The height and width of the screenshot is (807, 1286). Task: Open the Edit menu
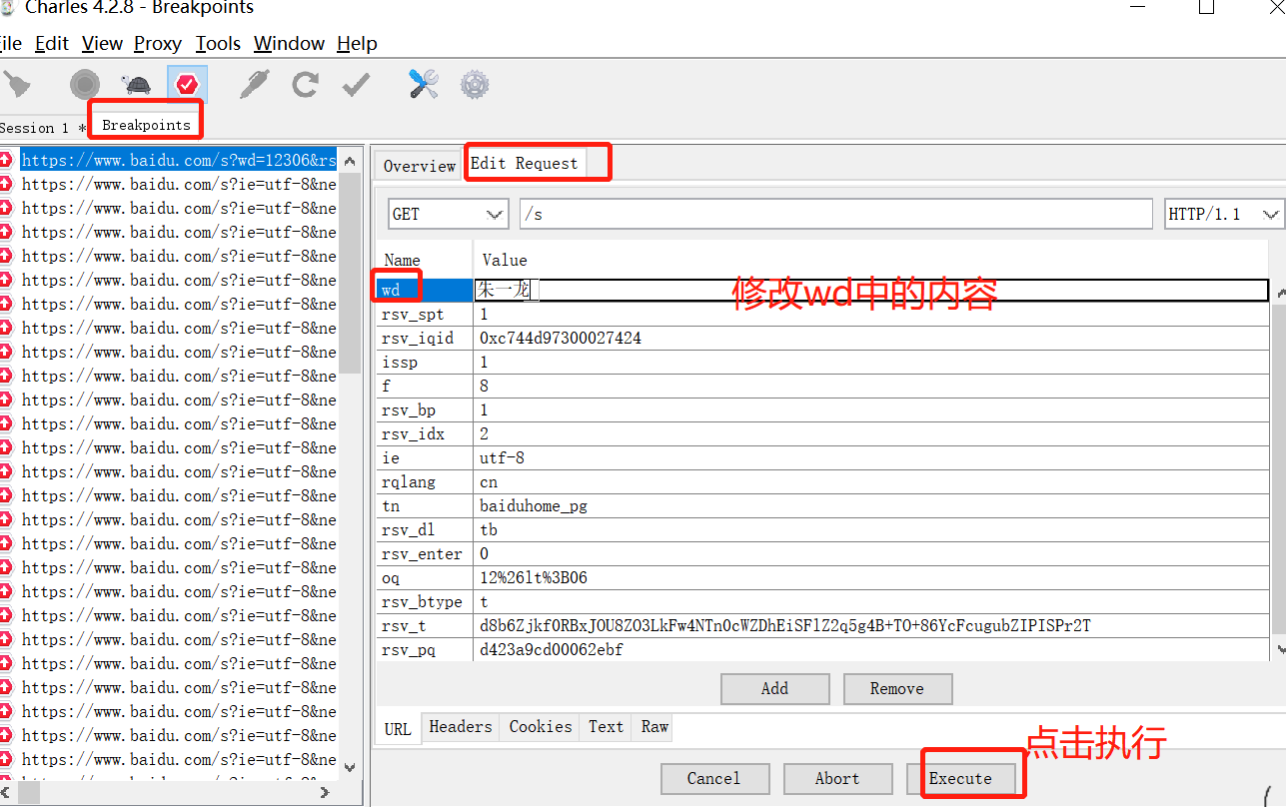[52, 43]
